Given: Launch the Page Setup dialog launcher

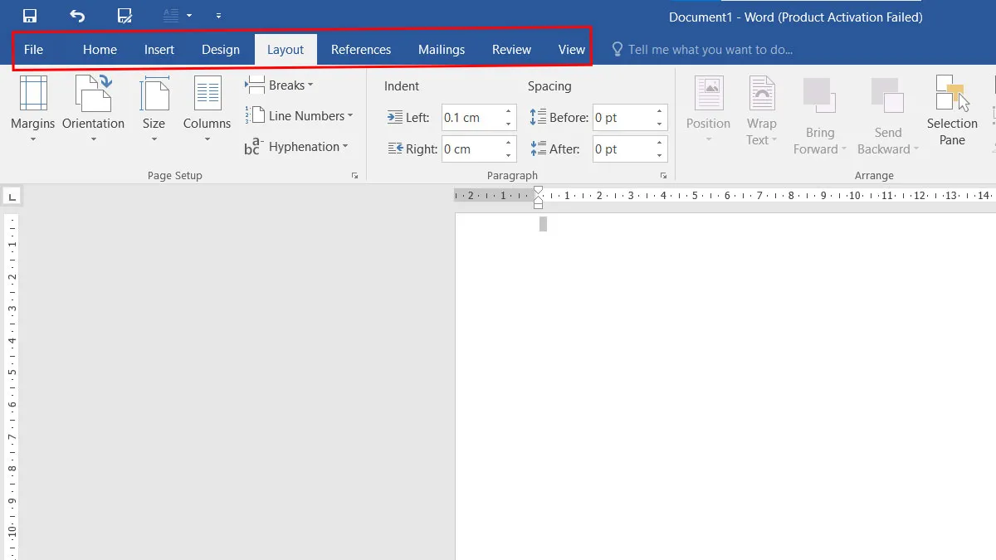Looking at the screenshot, I should [354, 176].
